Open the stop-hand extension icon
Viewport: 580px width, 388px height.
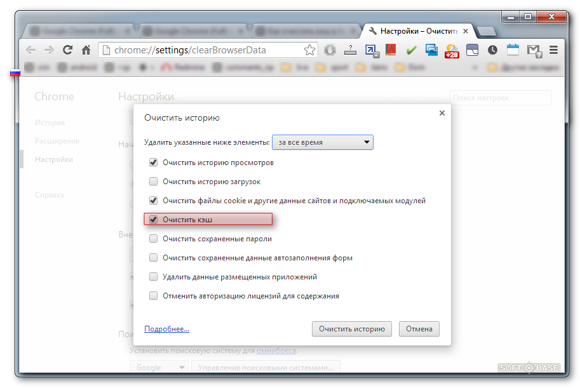pos(330,50)
